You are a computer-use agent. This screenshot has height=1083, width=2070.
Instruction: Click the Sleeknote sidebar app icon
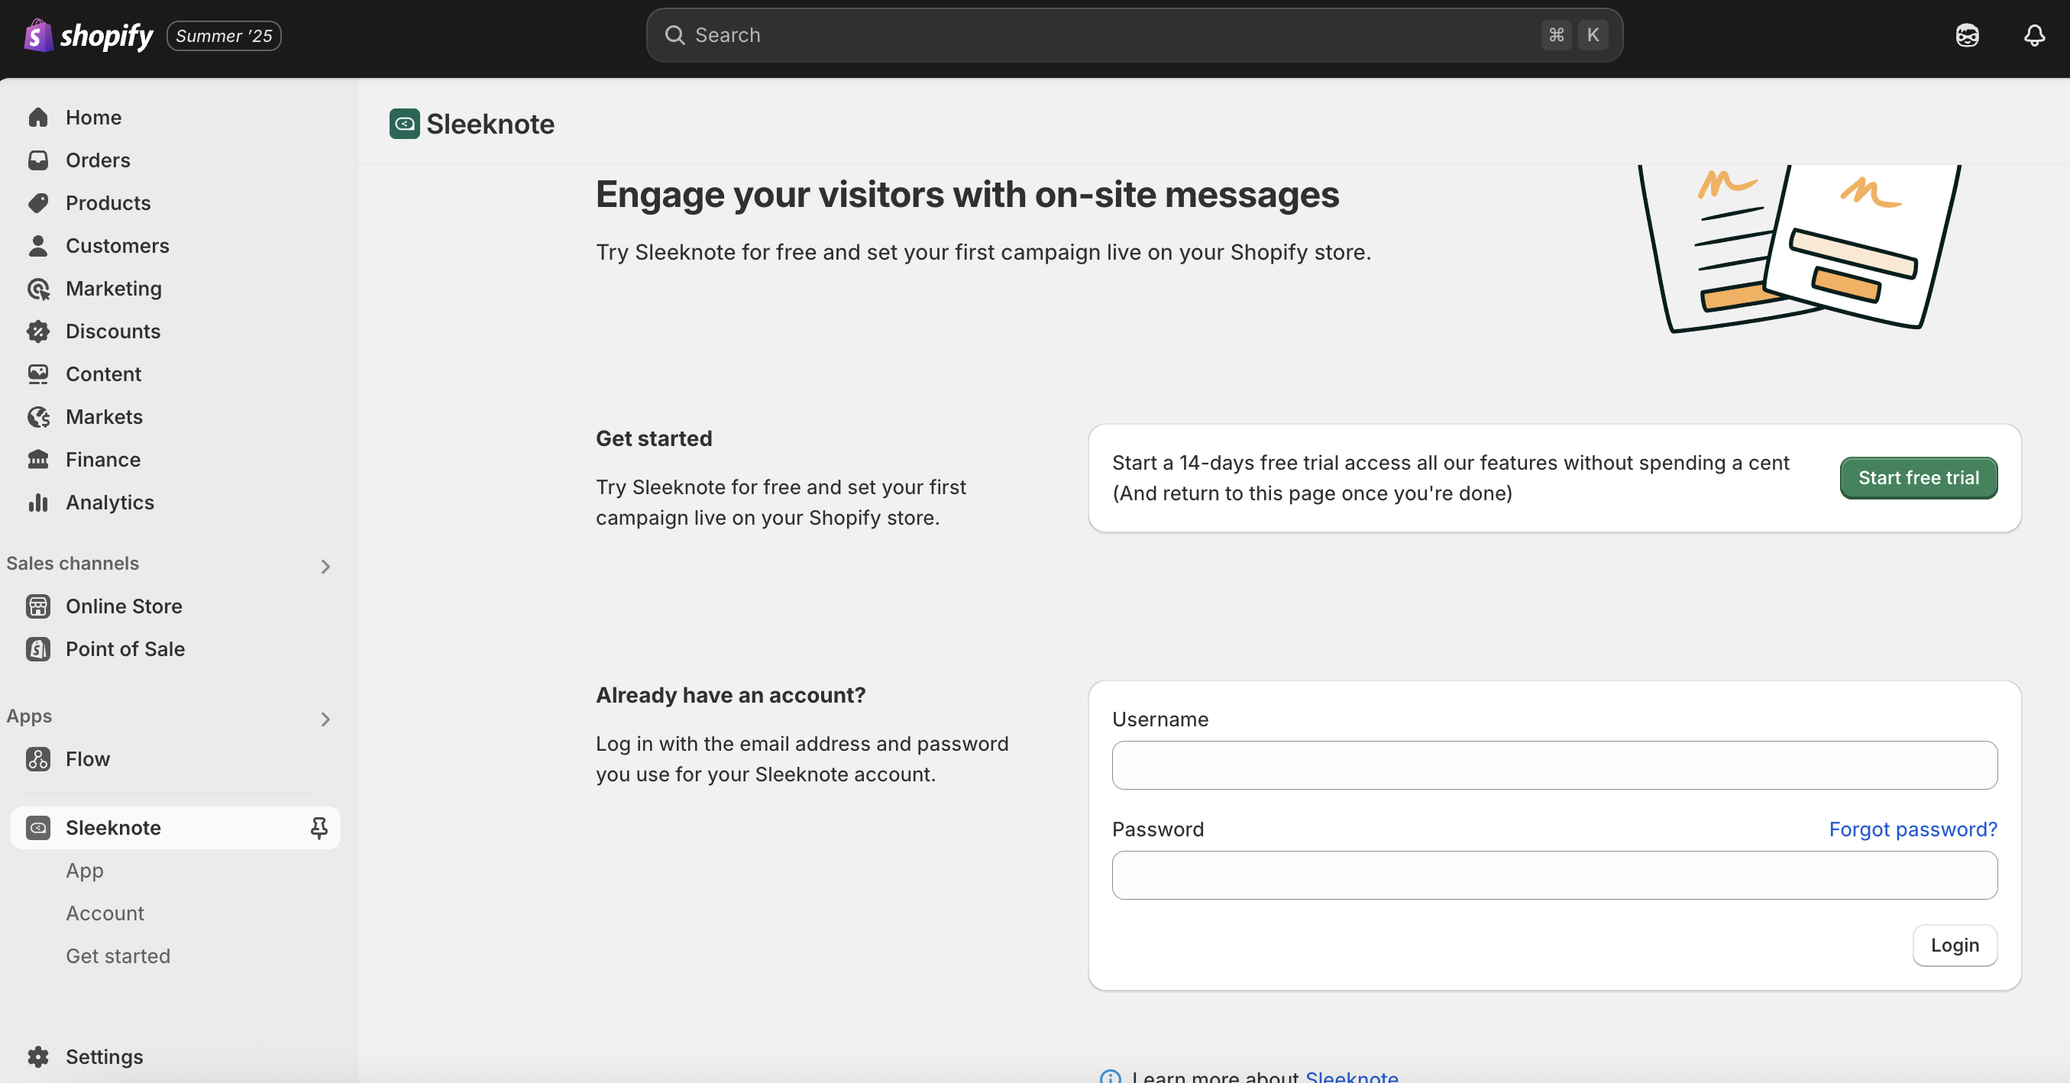tap(37, 827)
